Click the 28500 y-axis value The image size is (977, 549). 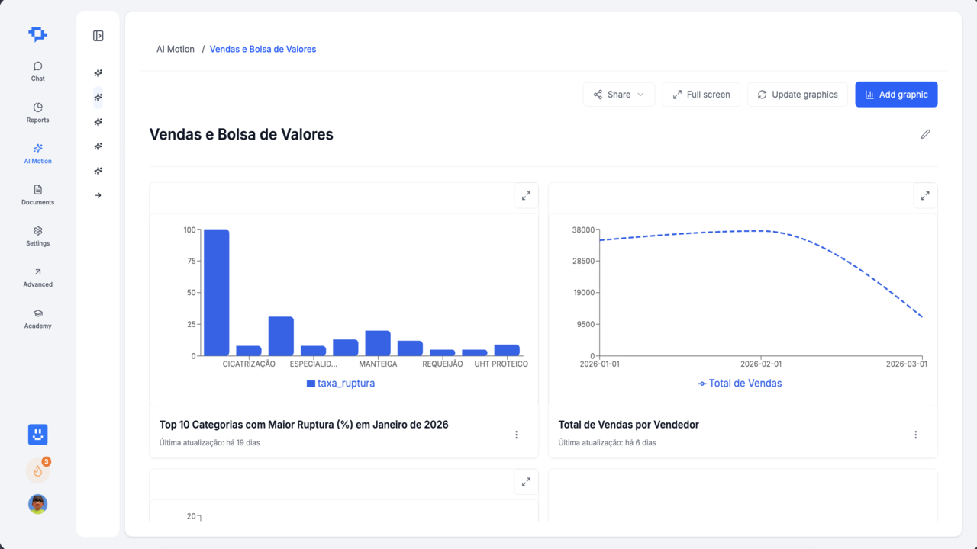[584, 261]
